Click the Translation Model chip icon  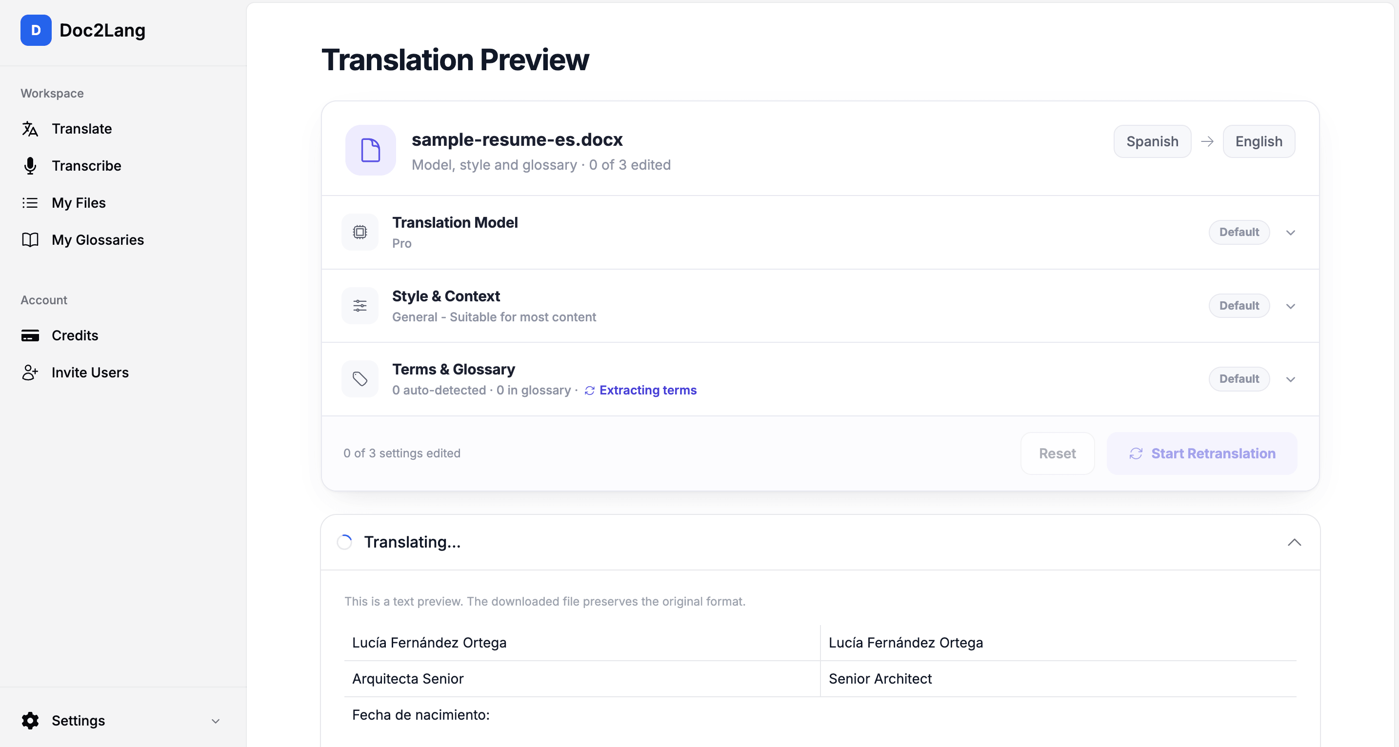[x=360, y=233]
